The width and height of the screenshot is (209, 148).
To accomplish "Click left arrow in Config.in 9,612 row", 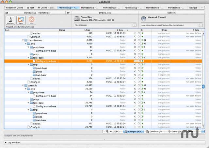I will pos(135,37).
